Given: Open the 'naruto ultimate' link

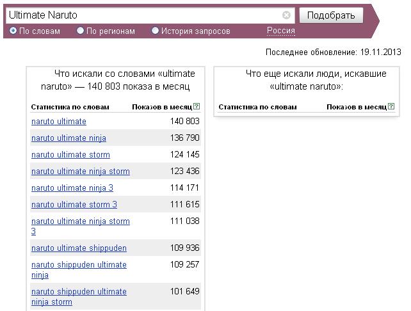Looking at the screenshot, I should 59,122.
